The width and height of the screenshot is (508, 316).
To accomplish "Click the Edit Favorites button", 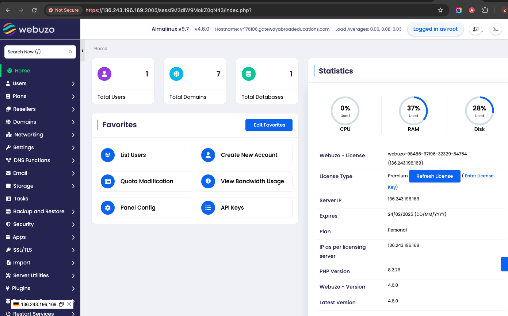I will coord(269,125).
